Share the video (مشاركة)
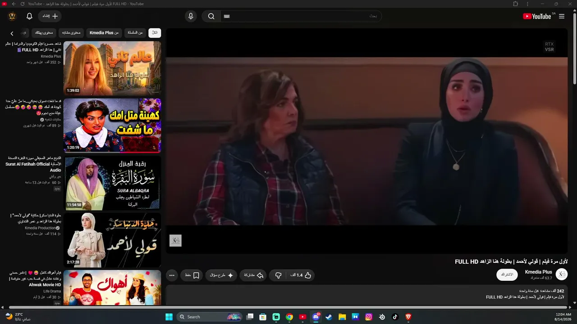The width and height of the screenshot is (577, 324). [x=254, y=275]
